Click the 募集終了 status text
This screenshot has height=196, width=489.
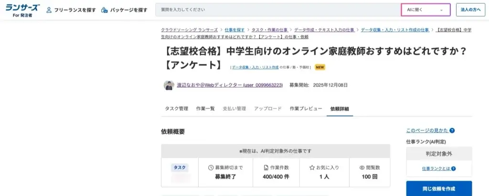[x=225, y=177]
